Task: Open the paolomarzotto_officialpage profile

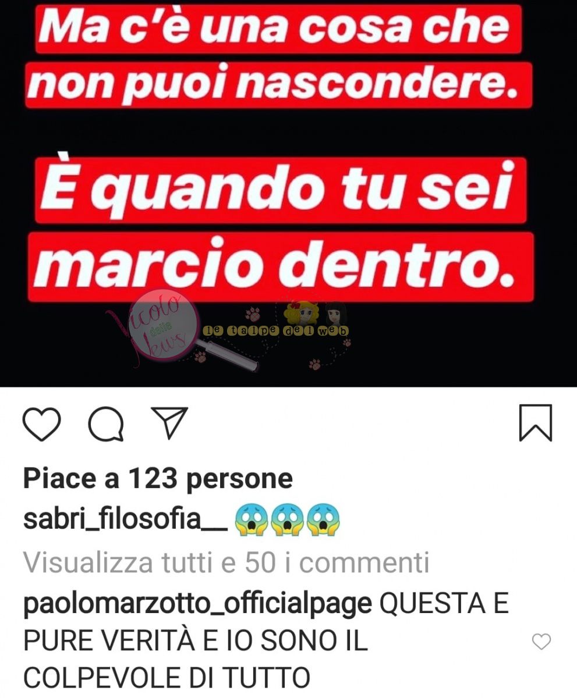Action: tap(197, 605)
